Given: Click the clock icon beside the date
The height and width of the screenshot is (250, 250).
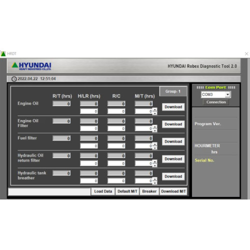Looking at the screenshot, I should [14, 79].
